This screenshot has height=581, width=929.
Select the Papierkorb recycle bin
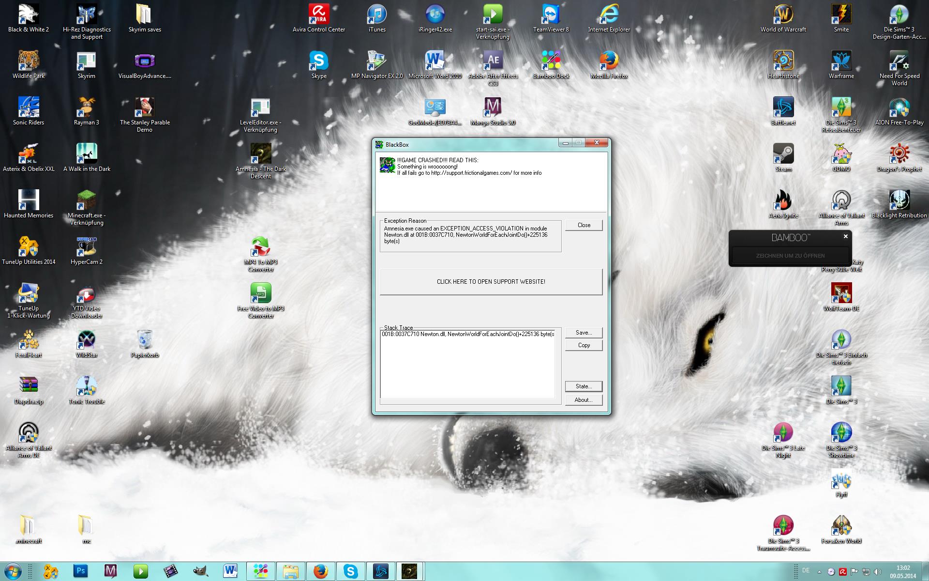(x=145, y=340)
